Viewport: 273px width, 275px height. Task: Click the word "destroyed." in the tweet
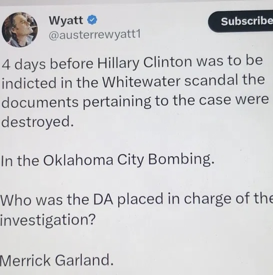click(37, 121)
